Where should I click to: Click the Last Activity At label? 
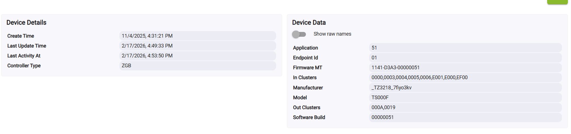pos(24,56)
